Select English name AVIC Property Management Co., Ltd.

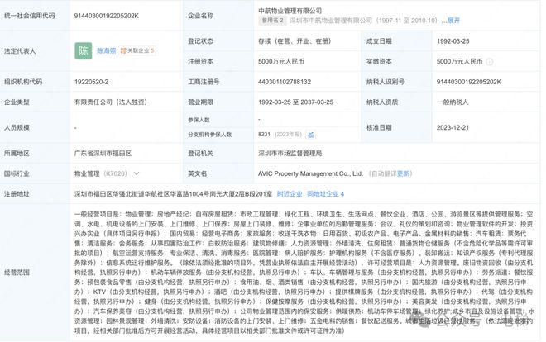[310, 173]
